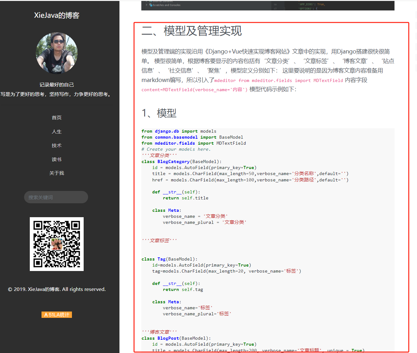Visit the 关于我 page

(x=57, y=173)
